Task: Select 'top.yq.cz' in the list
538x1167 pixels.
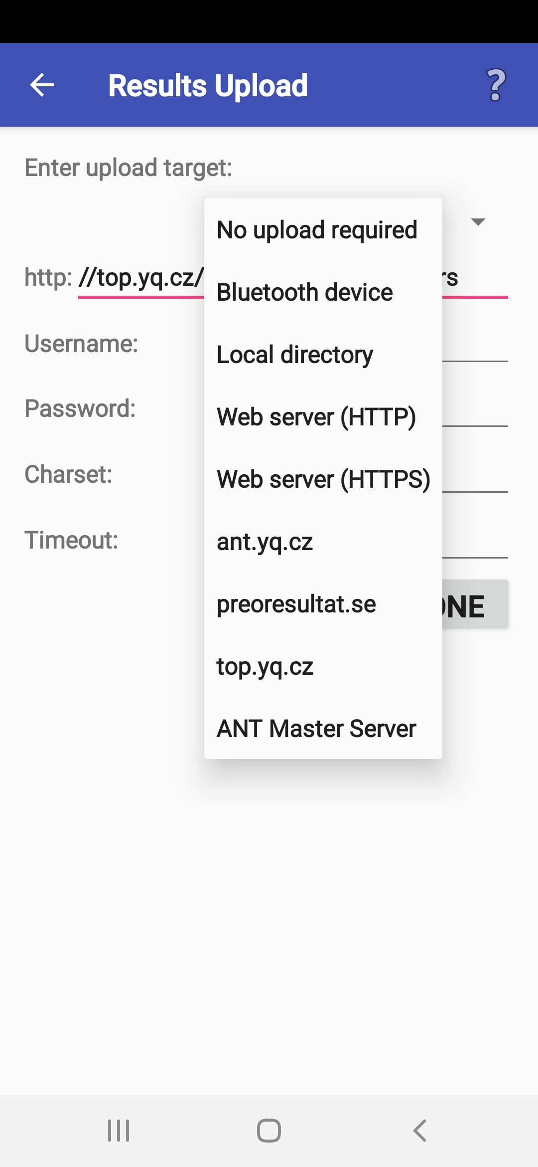Action: point(323,666)
